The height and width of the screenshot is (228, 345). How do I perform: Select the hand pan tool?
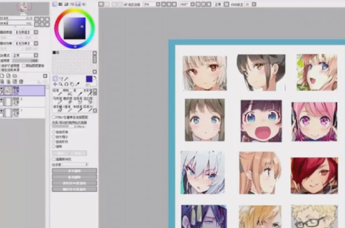point(72,84)
